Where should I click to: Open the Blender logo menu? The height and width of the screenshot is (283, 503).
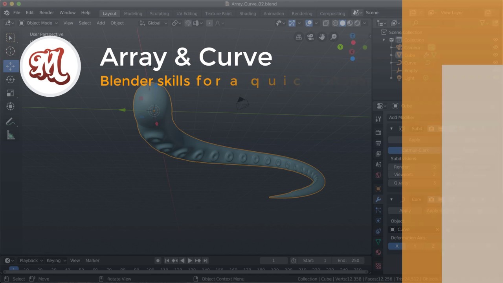(x=7, y=13)
